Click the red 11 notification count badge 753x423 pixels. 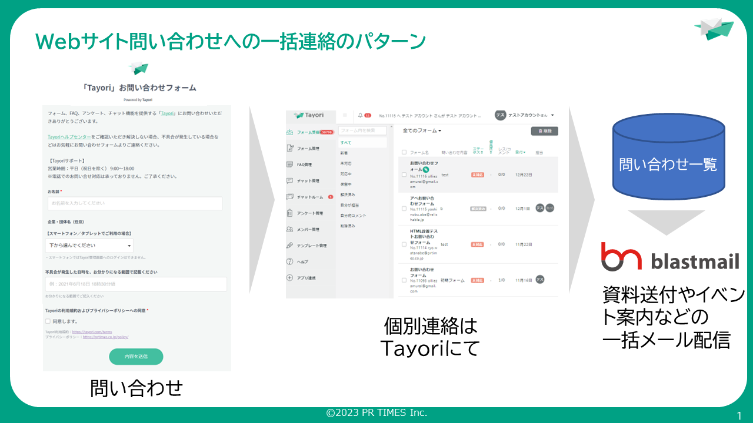(x=368, y=115)
